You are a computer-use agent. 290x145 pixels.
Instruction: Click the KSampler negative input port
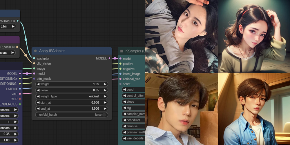coord(120,69)
